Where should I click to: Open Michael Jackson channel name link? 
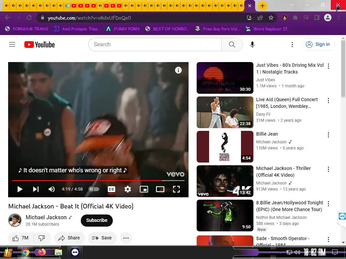point(46,217)
